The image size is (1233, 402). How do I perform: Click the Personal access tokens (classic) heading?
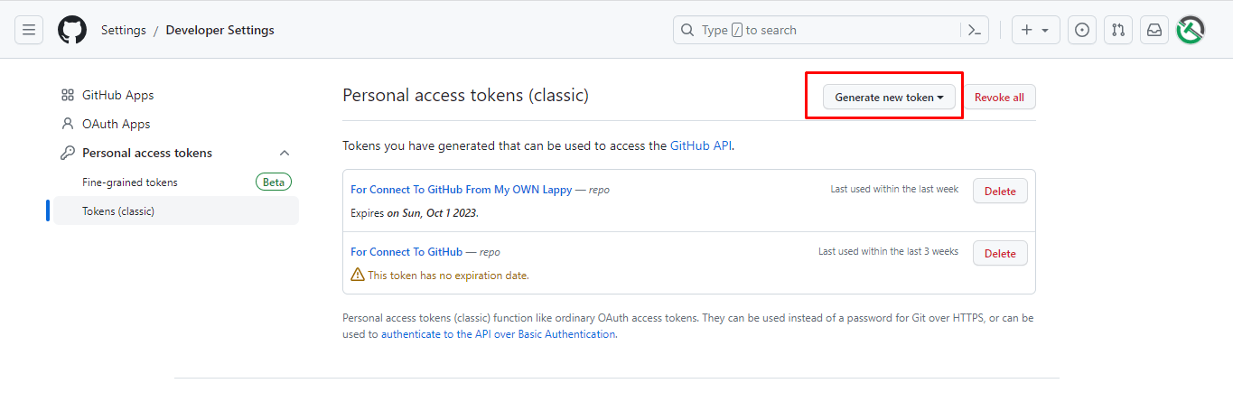tap(466, 95)
